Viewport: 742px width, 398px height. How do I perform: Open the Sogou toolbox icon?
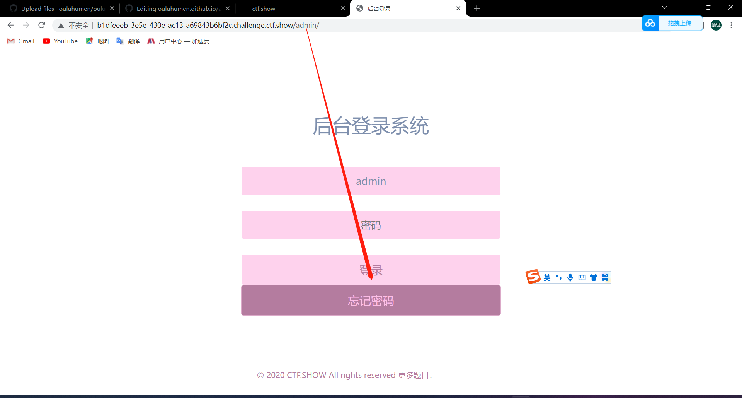(605, 277)
